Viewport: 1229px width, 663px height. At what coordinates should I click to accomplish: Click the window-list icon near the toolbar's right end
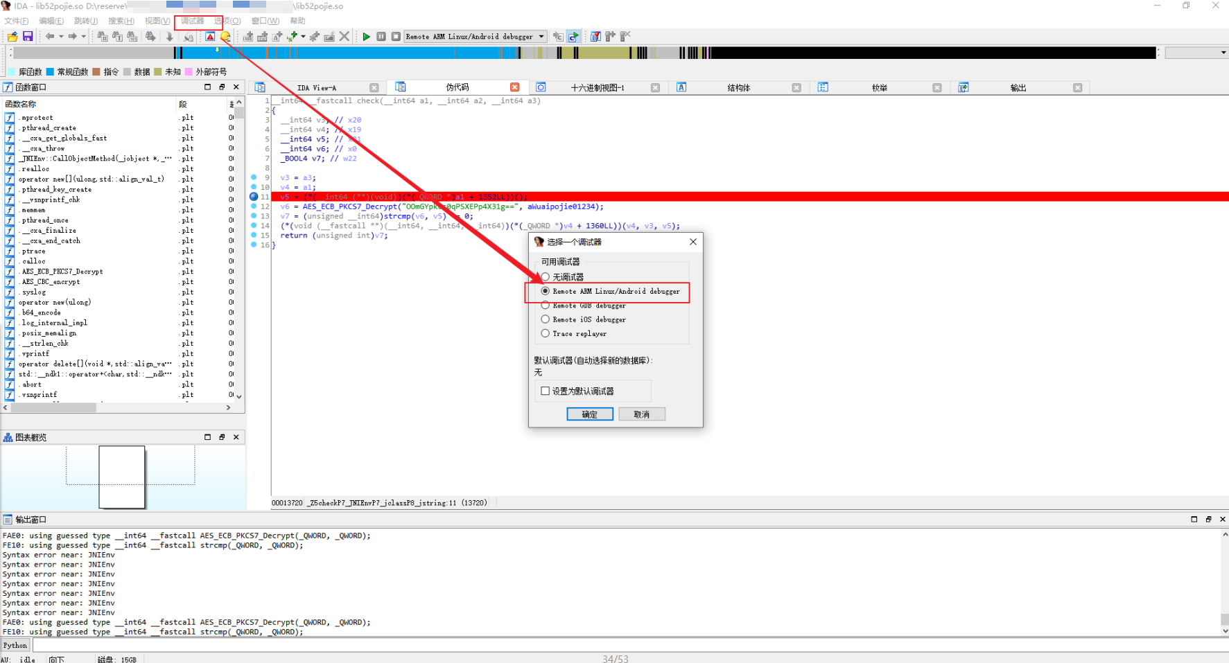(x=595, y=36)
